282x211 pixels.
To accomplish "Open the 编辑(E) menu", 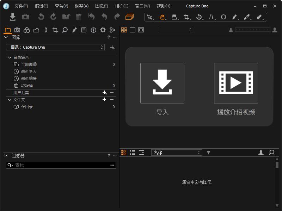I will click(41, 6).
